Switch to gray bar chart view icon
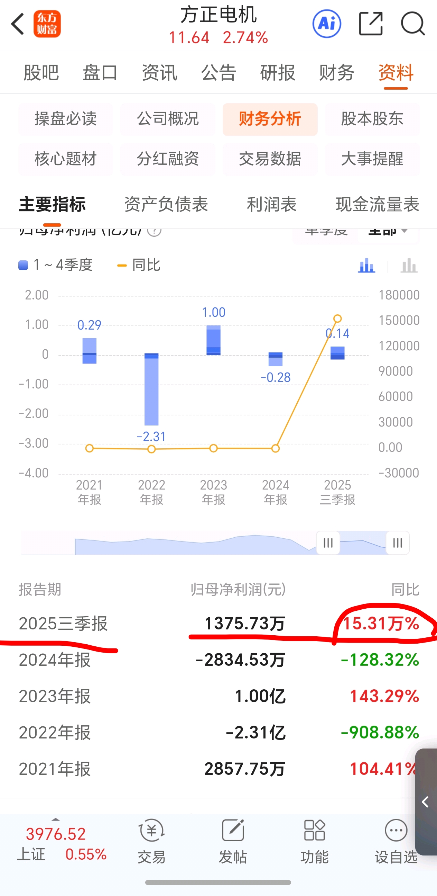Image resolution: width=437 pixels, height=896 pixels. [x=409, y=266]
